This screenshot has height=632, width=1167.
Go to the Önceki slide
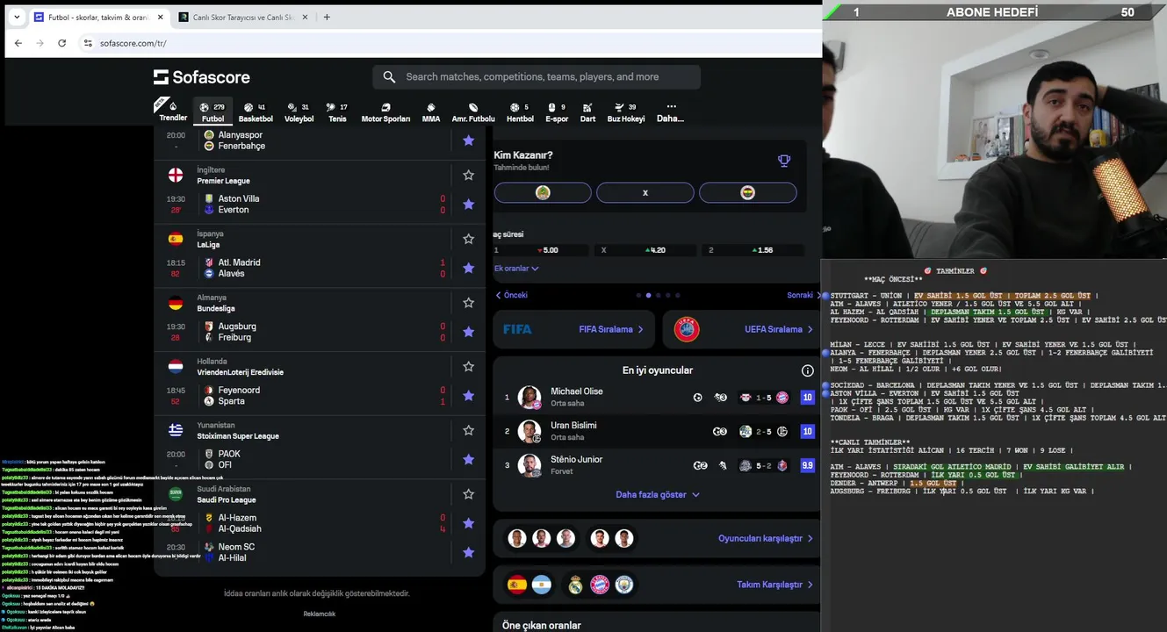pos(512,295)
